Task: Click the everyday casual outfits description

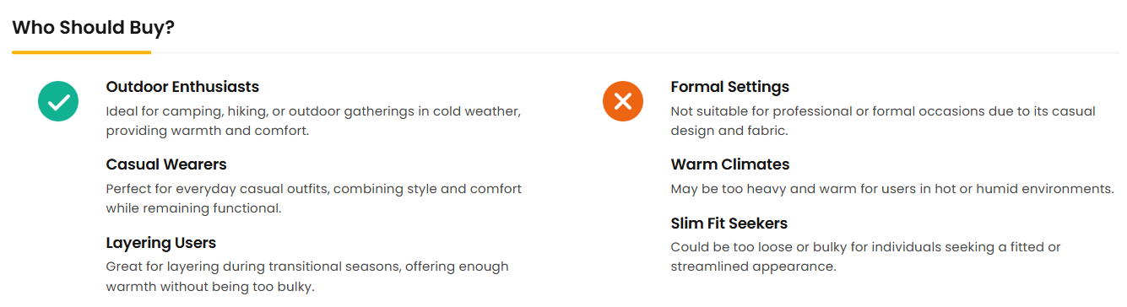Action: (314, 198)
